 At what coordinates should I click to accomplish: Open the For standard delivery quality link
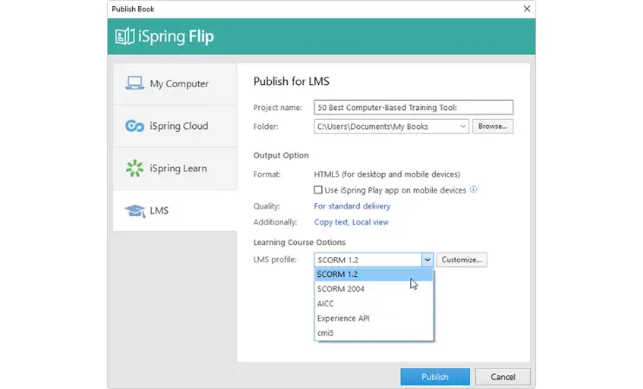pyautogui.click(x=352, y=206)
